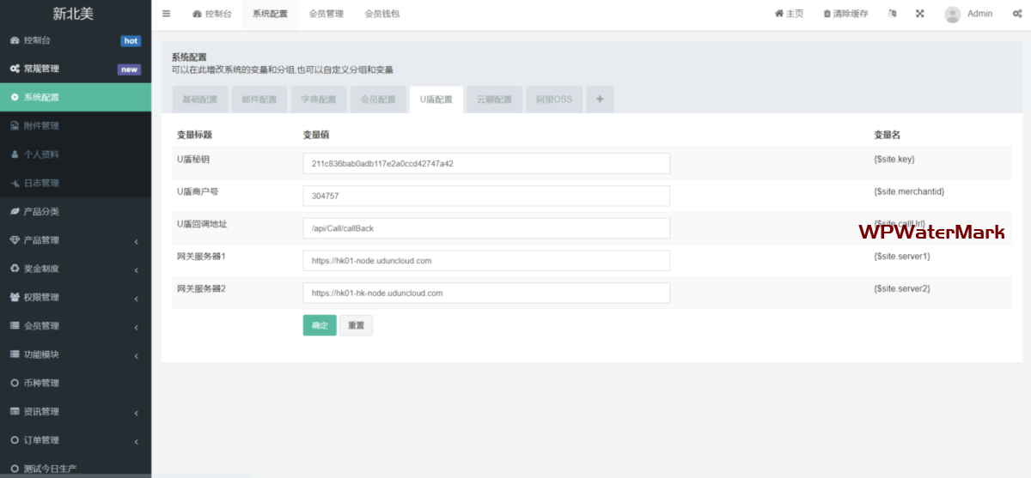
Task: Open the language switch icon
Action: pos(893,14)
